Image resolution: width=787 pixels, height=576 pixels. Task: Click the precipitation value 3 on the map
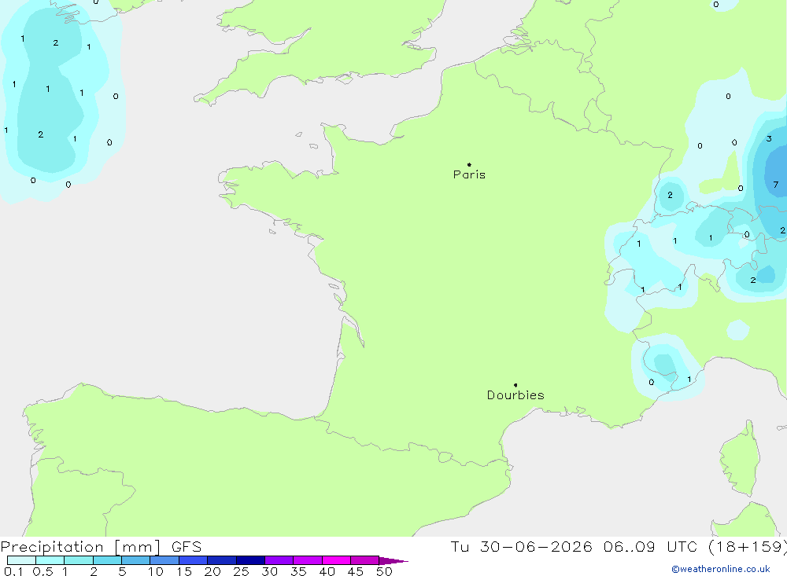769,139
